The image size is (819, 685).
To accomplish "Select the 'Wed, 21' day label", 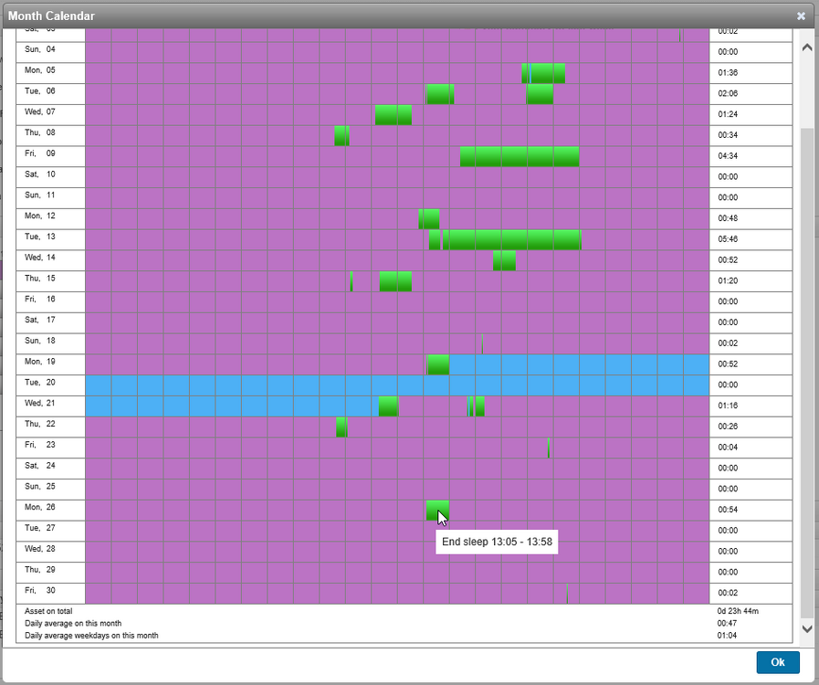I will pos(39,404).
